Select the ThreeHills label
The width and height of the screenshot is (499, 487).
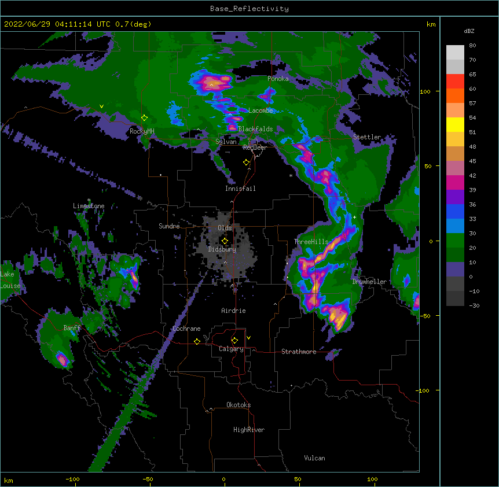pos(311,242)
